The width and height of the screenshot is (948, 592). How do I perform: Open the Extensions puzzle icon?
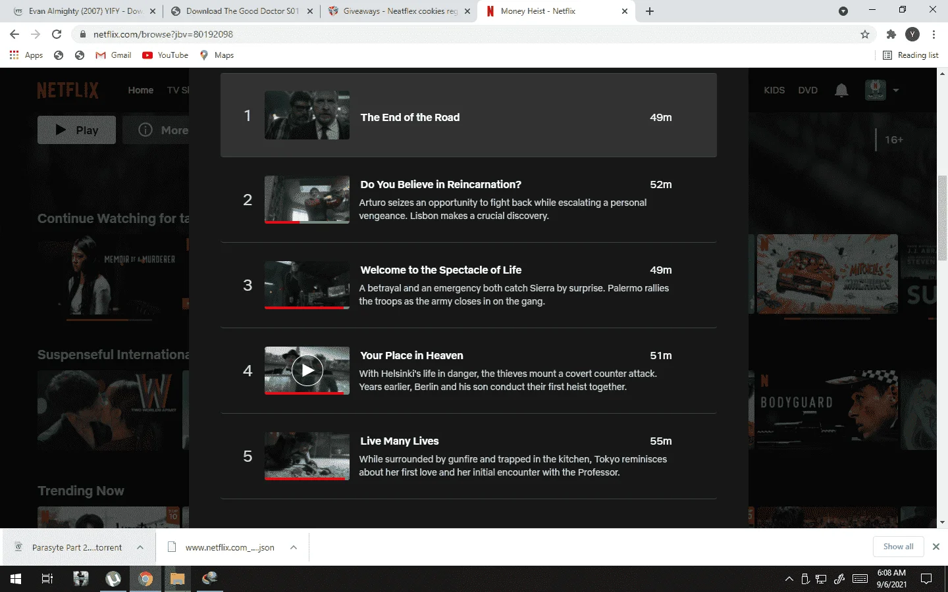[x=891, y=34]
